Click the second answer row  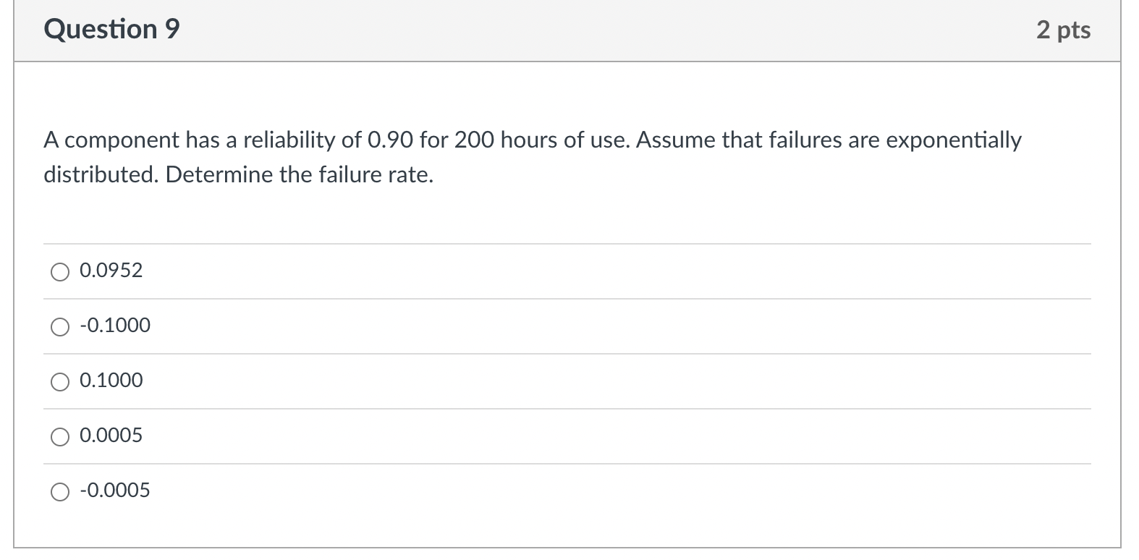[507, 326]
